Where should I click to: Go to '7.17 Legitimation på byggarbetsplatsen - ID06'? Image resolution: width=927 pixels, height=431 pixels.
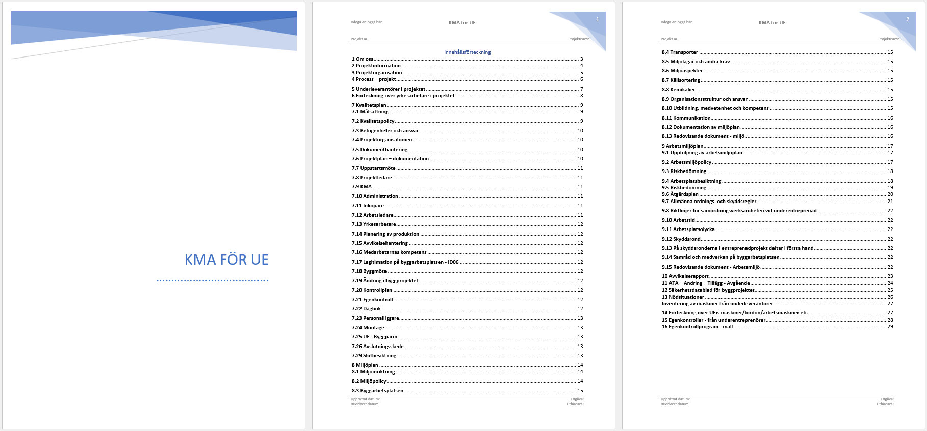click(405, 262)
